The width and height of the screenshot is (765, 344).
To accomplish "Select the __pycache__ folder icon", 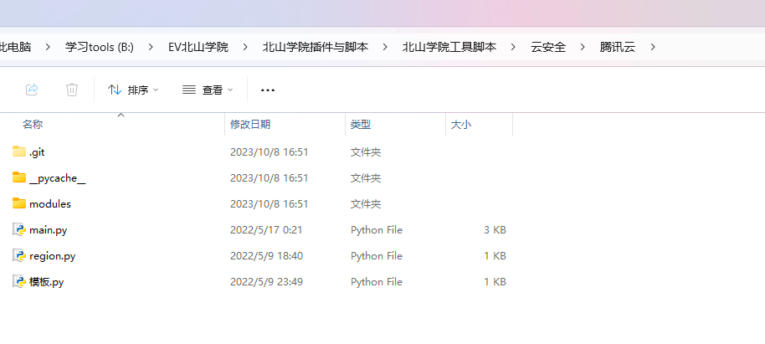I will pyautogui.click(x=19, y=178).
